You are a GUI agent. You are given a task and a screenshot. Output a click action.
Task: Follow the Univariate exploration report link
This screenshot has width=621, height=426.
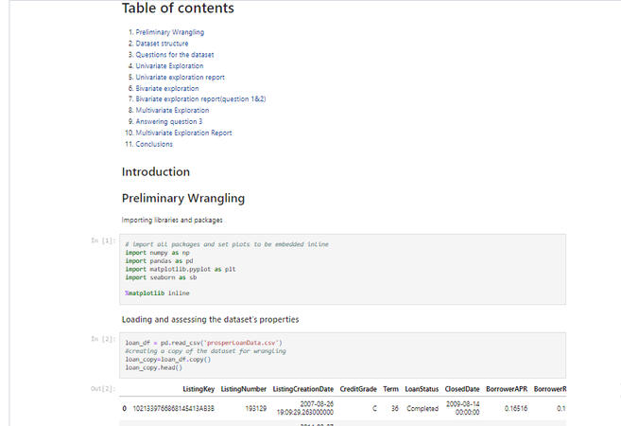[180, 77]
